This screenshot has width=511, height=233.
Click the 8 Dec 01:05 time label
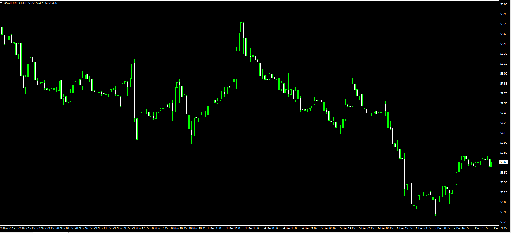pos(480,228)
